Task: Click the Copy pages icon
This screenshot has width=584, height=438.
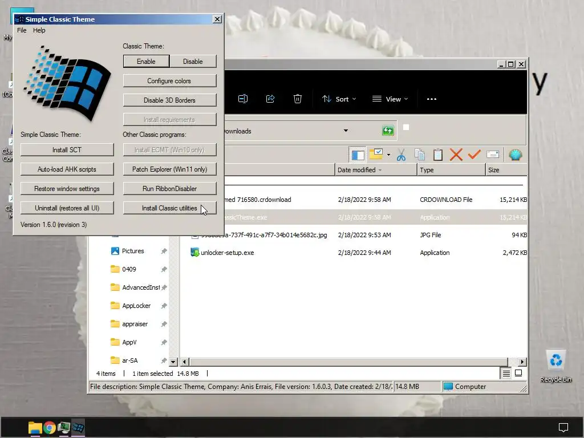Action: point(420,155)
